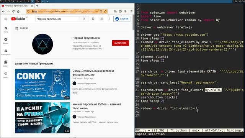Click line 25 videos = driver.find_elements

click(x=169, y=108)
